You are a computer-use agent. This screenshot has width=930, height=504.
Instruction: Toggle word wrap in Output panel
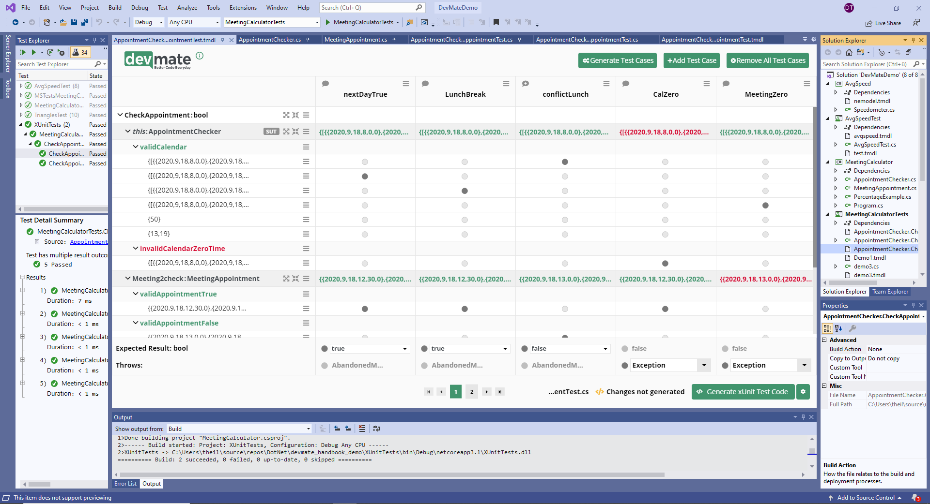point(377,429)
